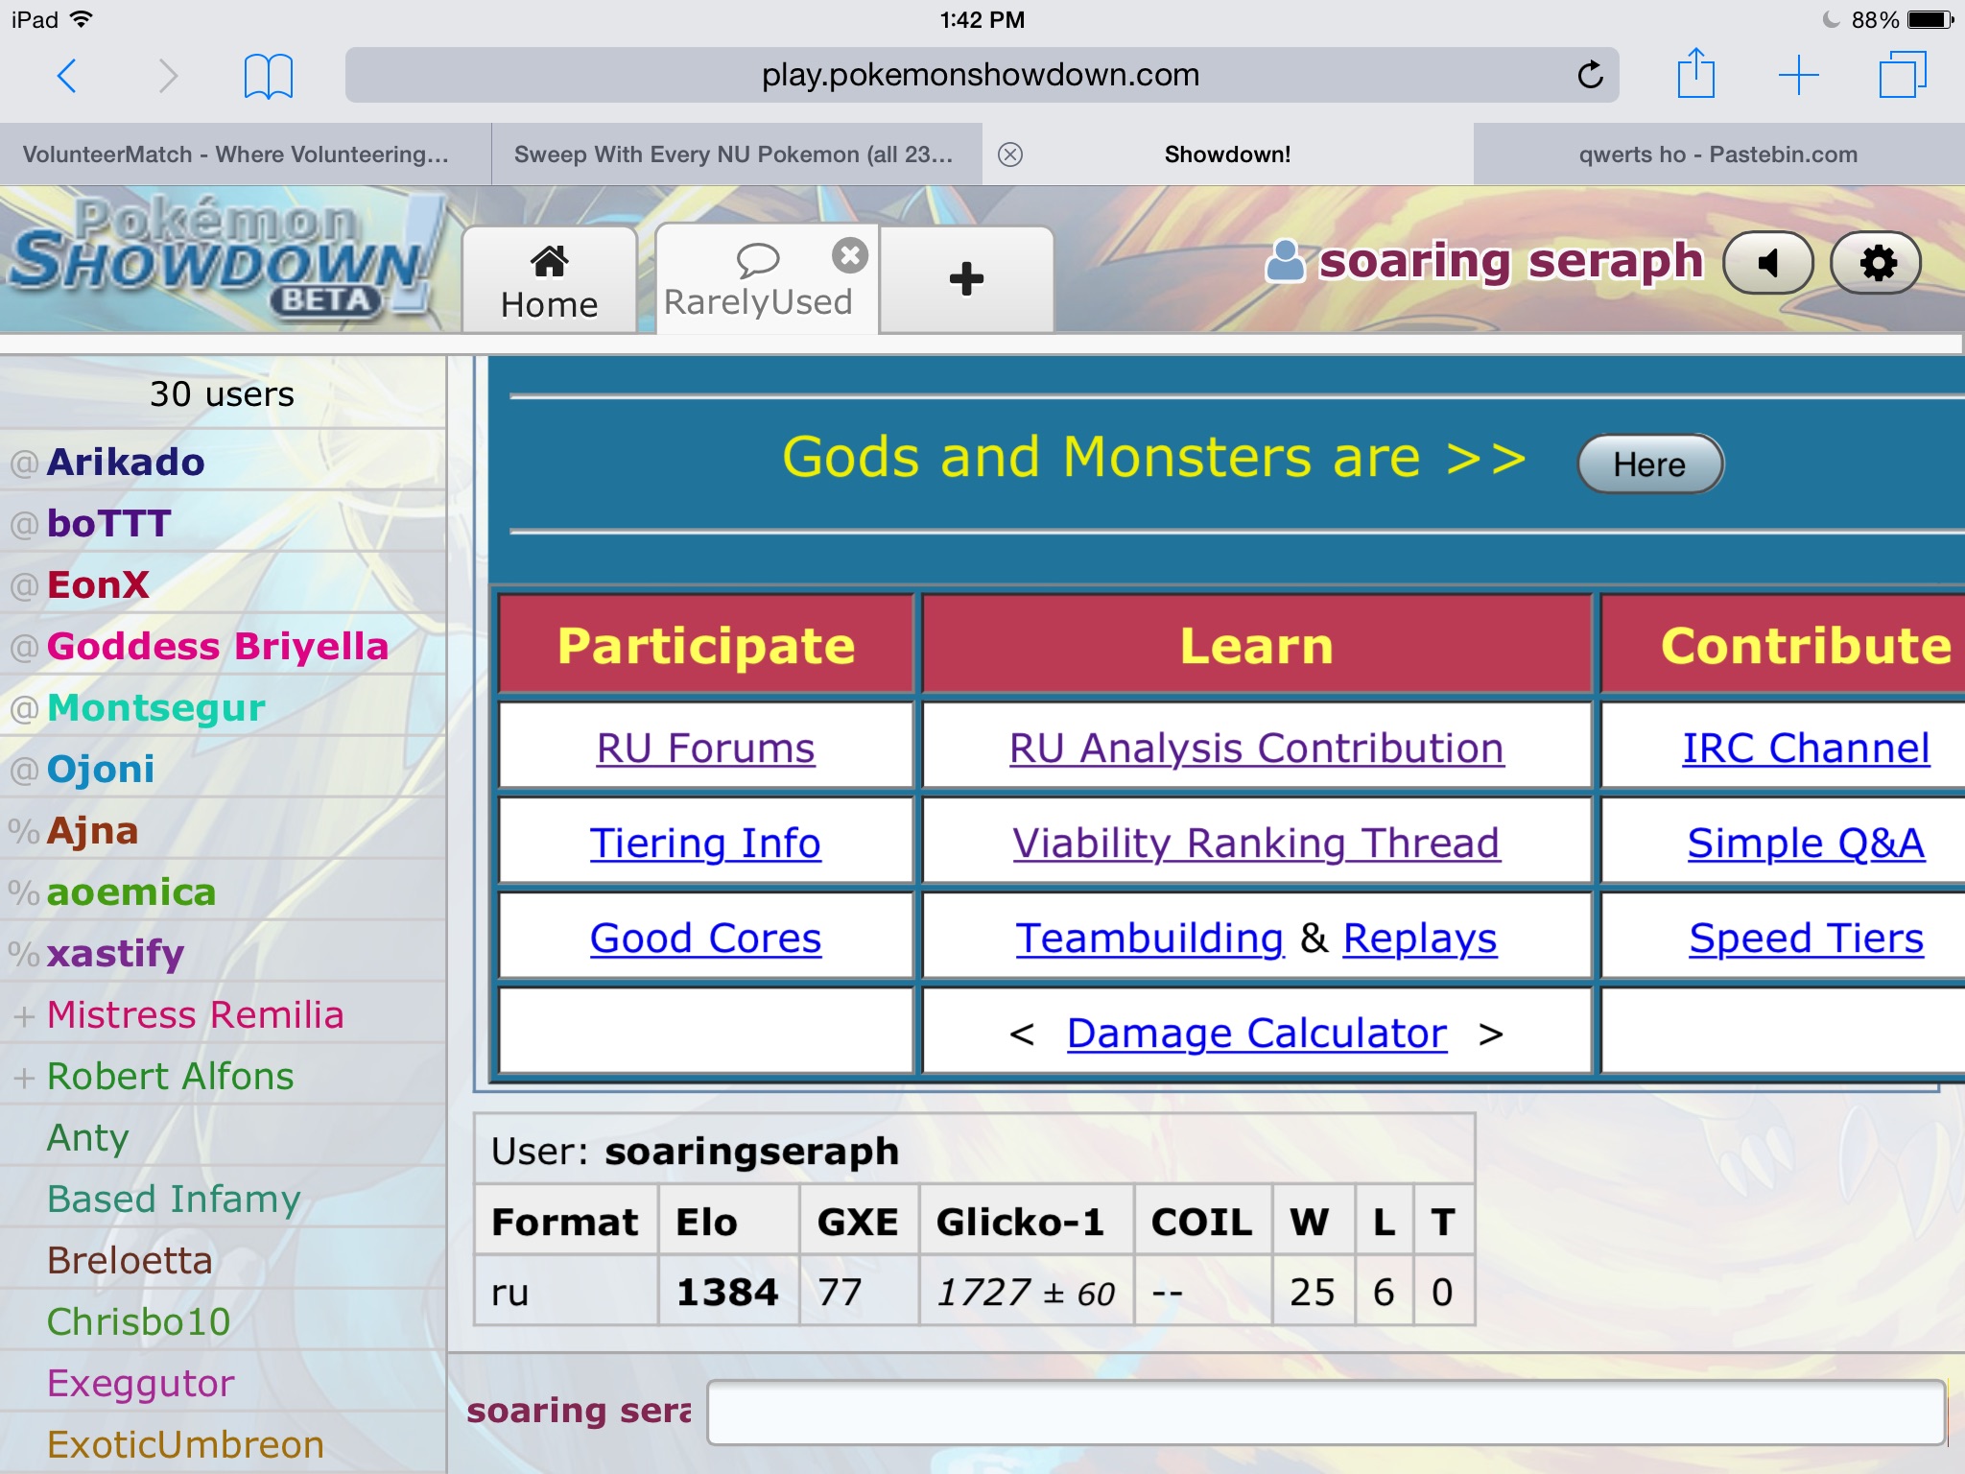Click the soaring seraph user avatar icon
1965x1474 pixels.
click(x=1285, y=261)
